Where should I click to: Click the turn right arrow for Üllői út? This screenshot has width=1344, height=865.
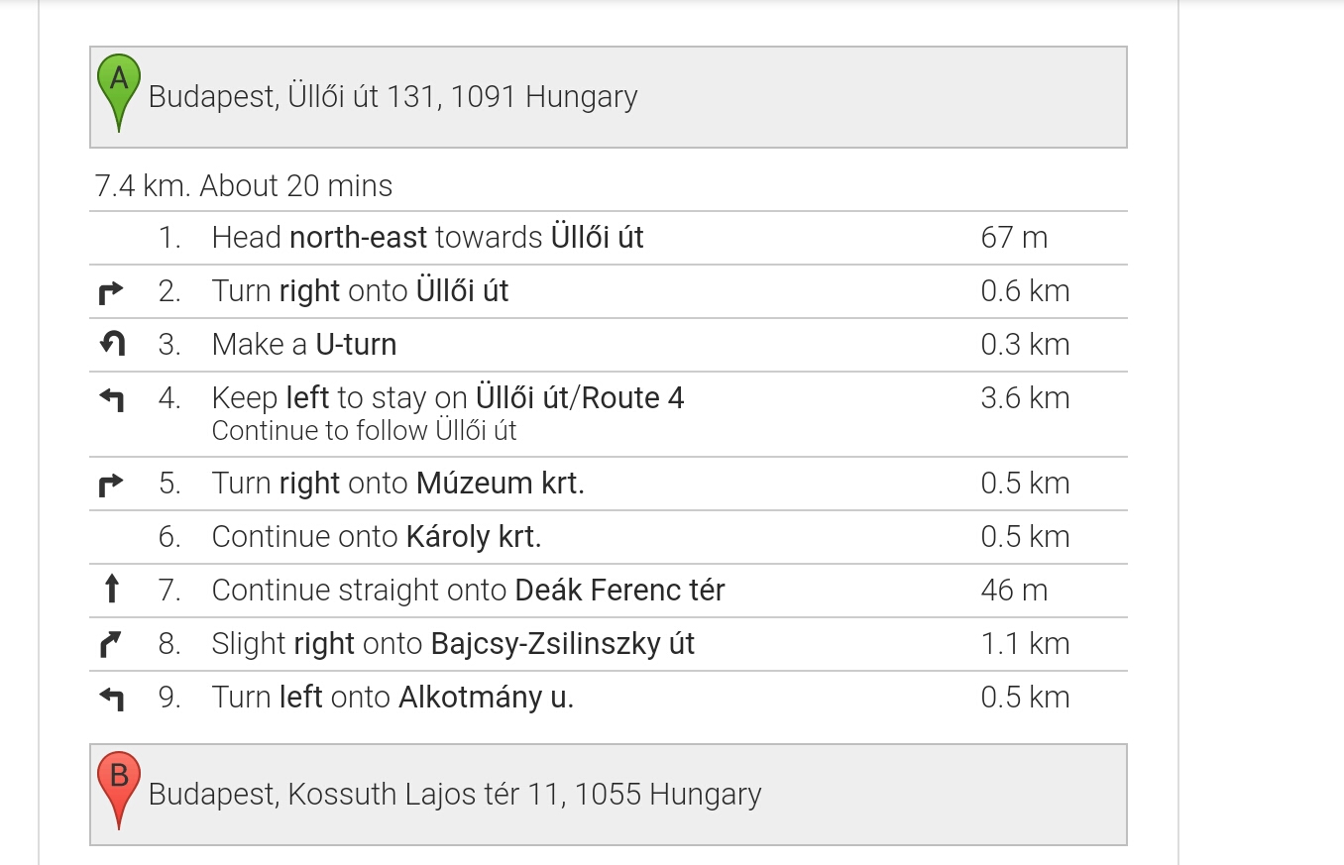(x=112, y=291)
